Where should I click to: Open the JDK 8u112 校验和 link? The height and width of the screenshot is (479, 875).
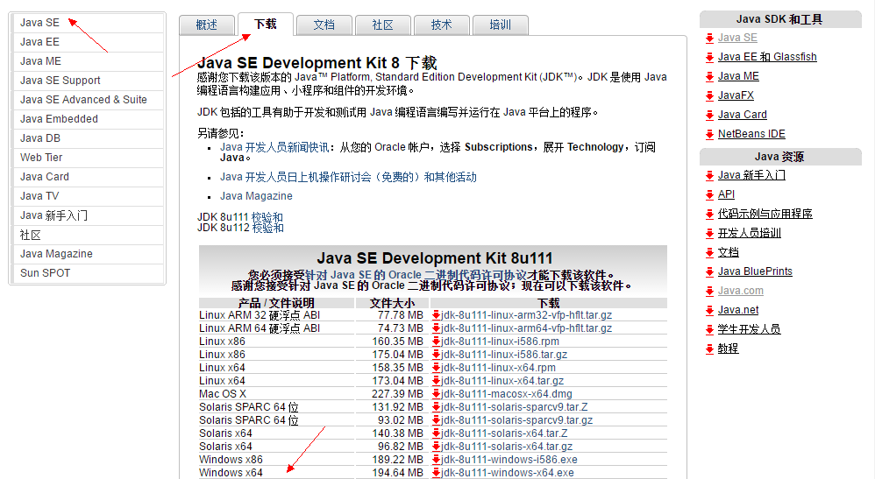[268, 228]
